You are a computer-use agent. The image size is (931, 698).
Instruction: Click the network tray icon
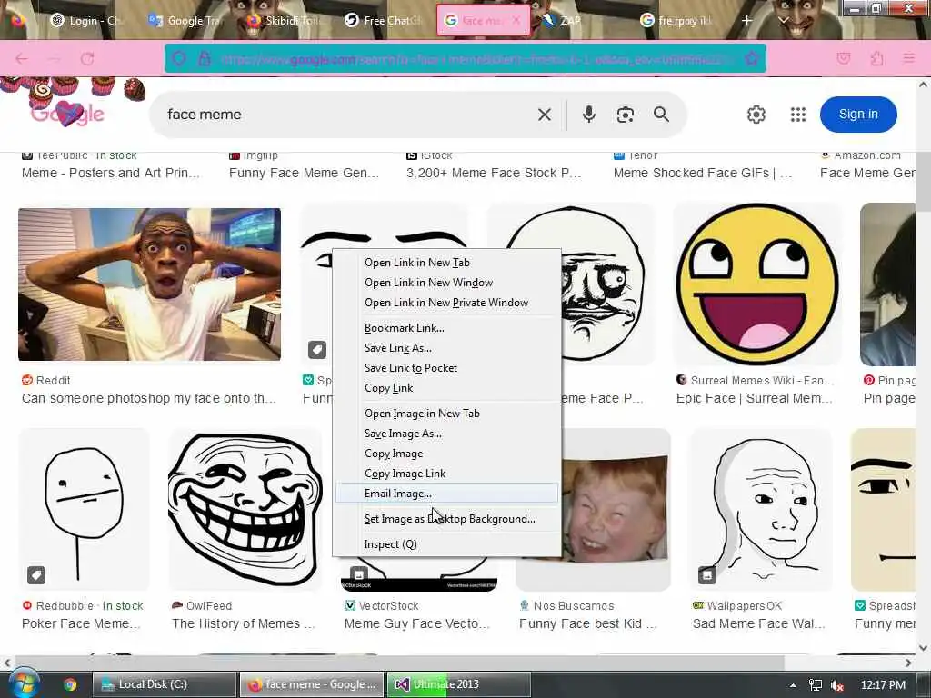point(816,685)
